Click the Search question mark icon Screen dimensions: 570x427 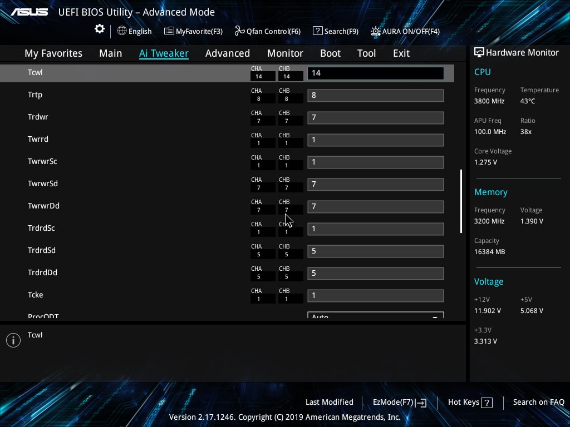click(317, 31)
